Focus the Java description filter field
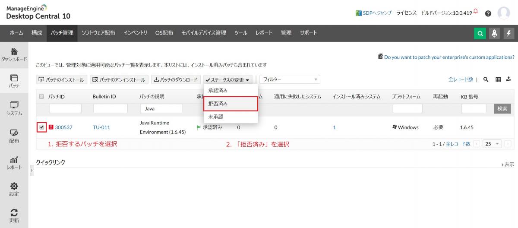The image size is (518, 228). coord(161,108)
